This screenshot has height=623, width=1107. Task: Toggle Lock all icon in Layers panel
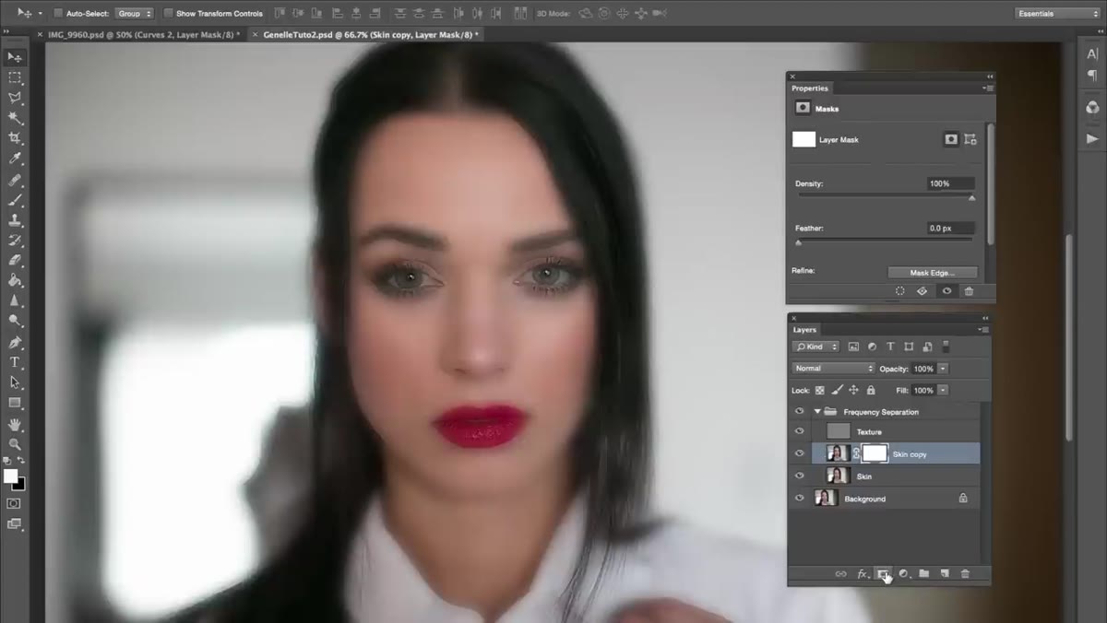(871, 390)
